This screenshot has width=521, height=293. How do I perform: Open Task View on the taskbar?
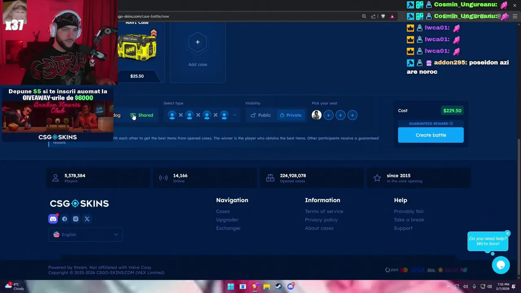[x=243, y=286]
